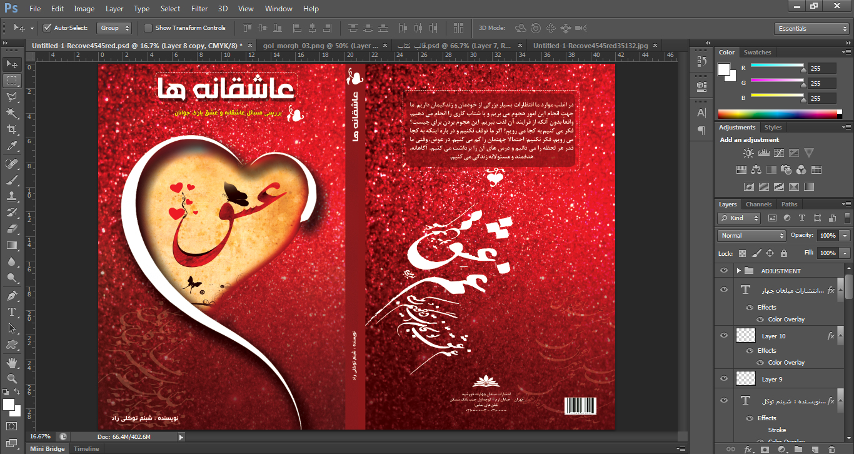Open the Auto-Select Group dropdown
Screen dimensions: 854x454
pos(114,28)
